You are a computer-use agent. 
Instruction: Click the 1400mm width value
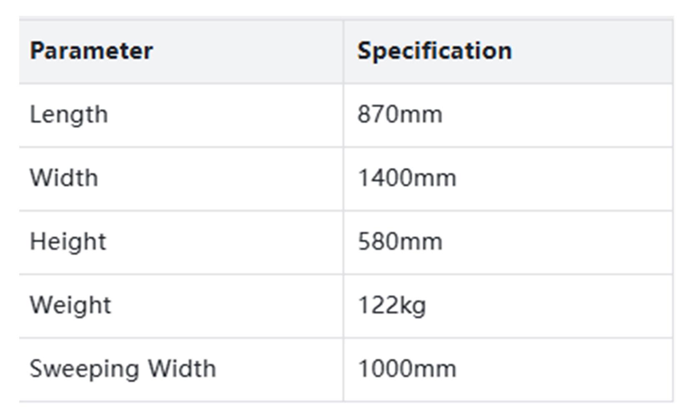pos(407,178)
